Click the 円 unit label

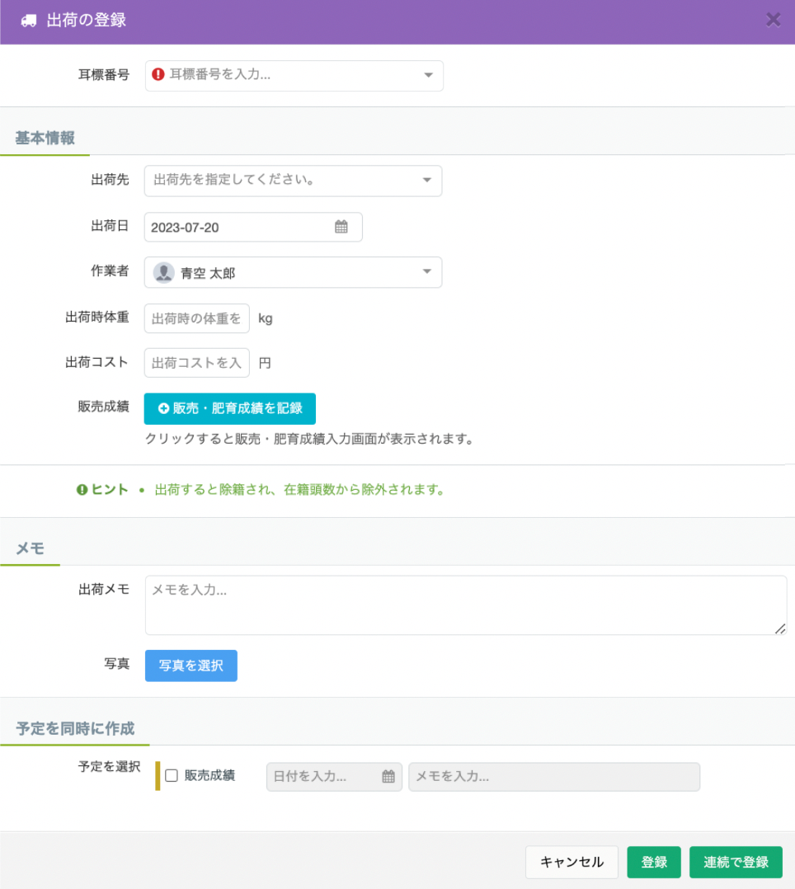(x=265, y=363)
